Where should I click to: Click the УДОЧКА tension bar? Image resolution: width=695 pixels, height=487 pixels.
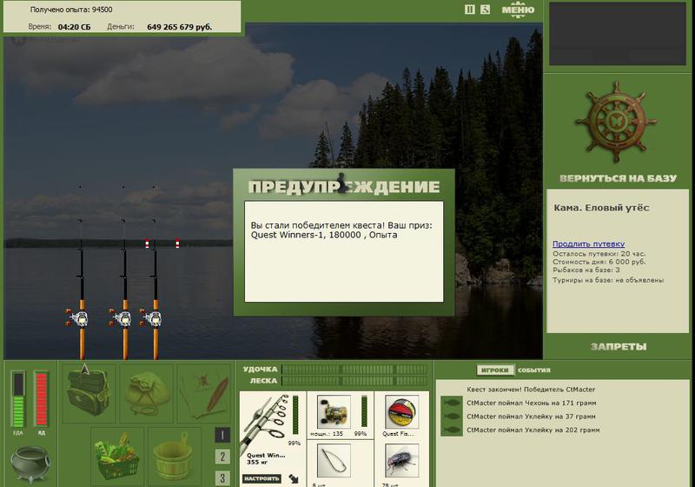(x=354, y=370)
